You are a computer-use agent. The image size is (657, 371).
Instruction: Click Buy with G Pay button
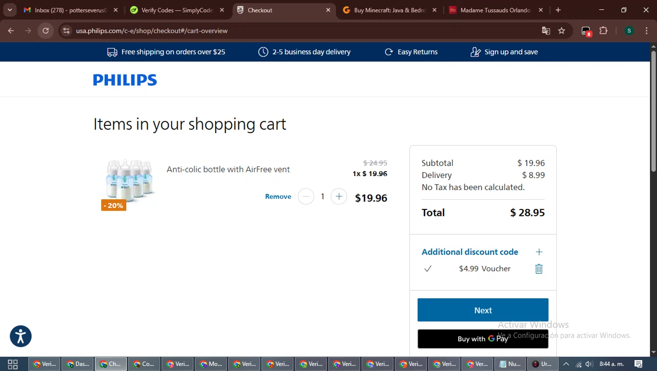click(x=483, y=339)
